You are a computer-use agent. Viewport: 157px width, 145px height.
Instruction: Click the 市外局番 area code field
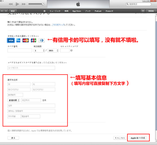coord(14,116)
